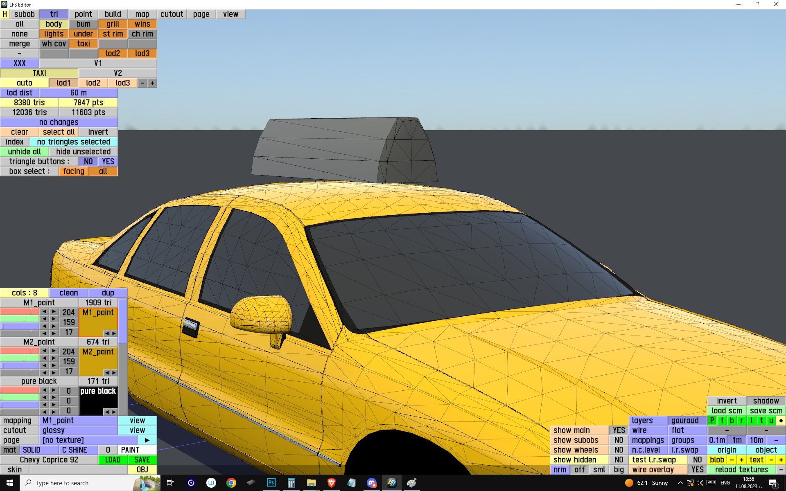Click the blob size plus button
Screen dimensions: 786x491
coord(741,460)
